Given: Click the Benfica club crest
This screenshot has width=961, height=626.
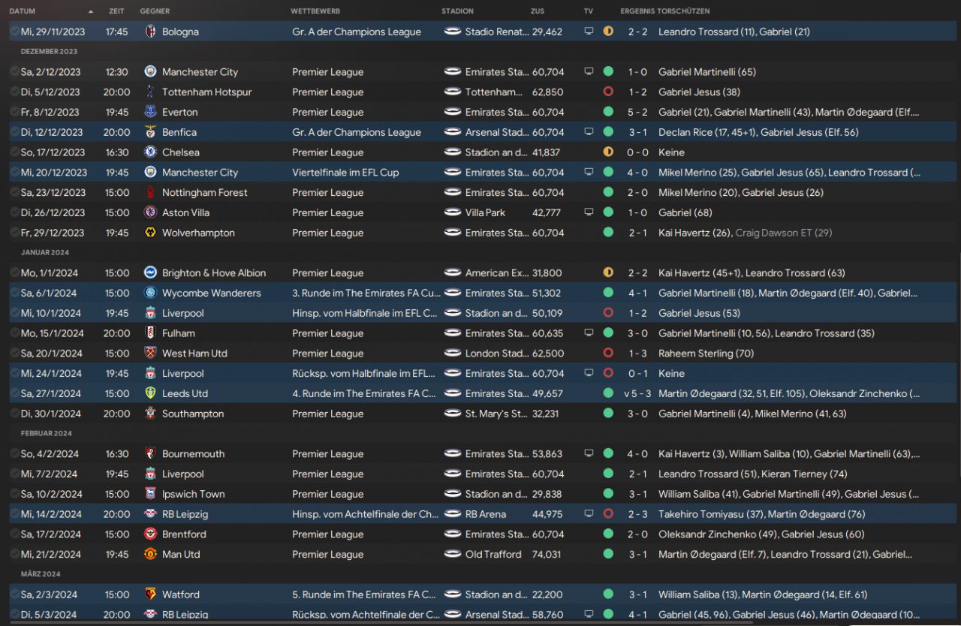Looking at the screenshot, I should pyautogui.click(x=150, y=132).
